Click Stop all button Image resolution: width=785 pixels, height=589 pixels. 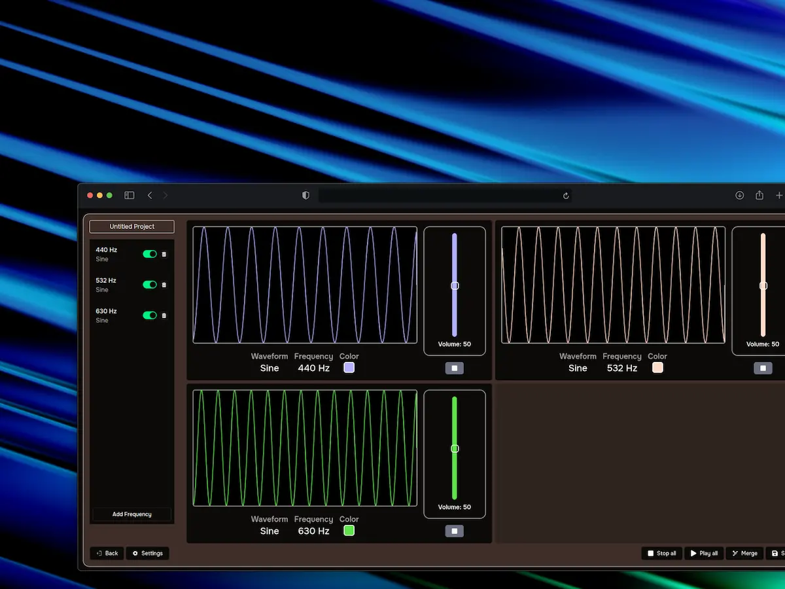[662, 554]
